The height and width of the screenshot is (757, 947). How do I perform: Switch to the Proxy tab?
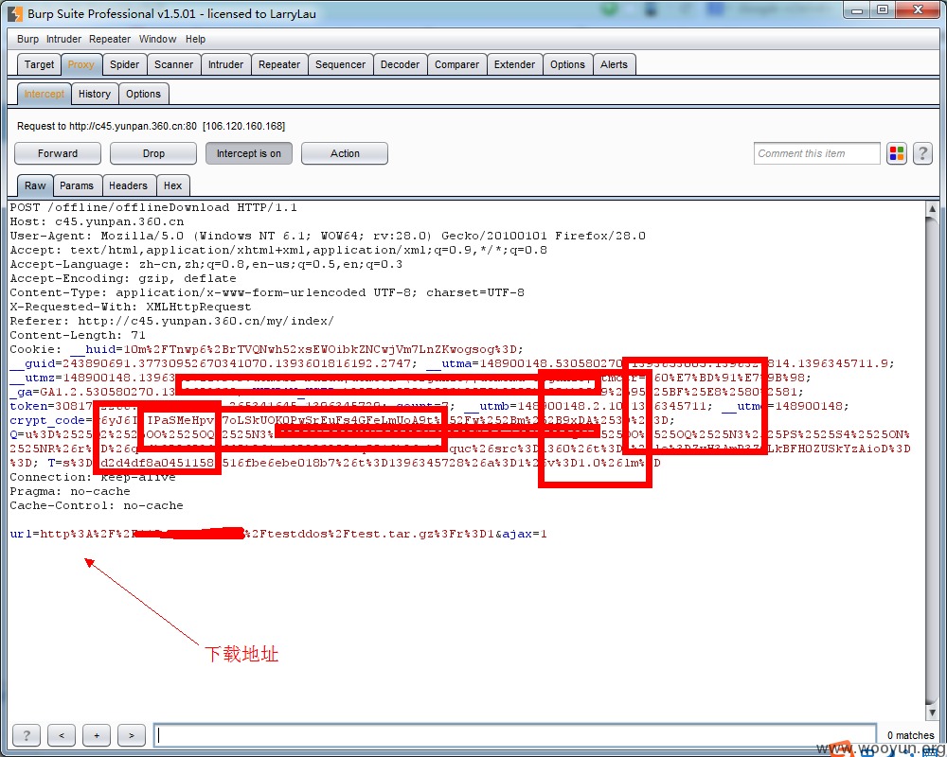[x=80, y=64]
